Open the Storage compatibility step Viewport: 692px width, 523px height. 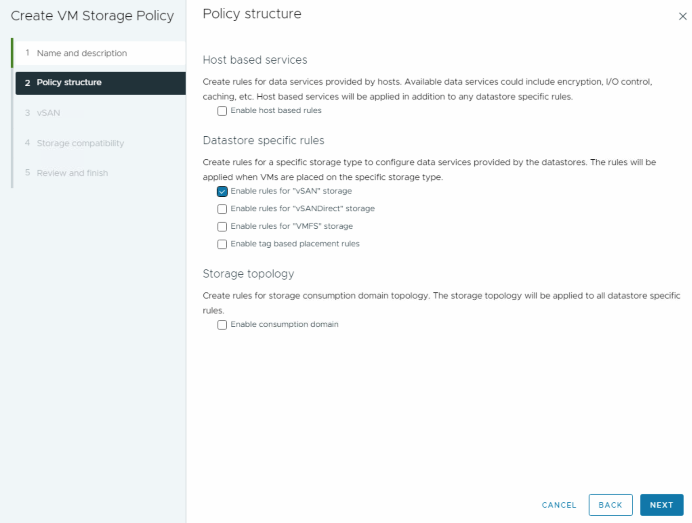(x=80, y=143)
